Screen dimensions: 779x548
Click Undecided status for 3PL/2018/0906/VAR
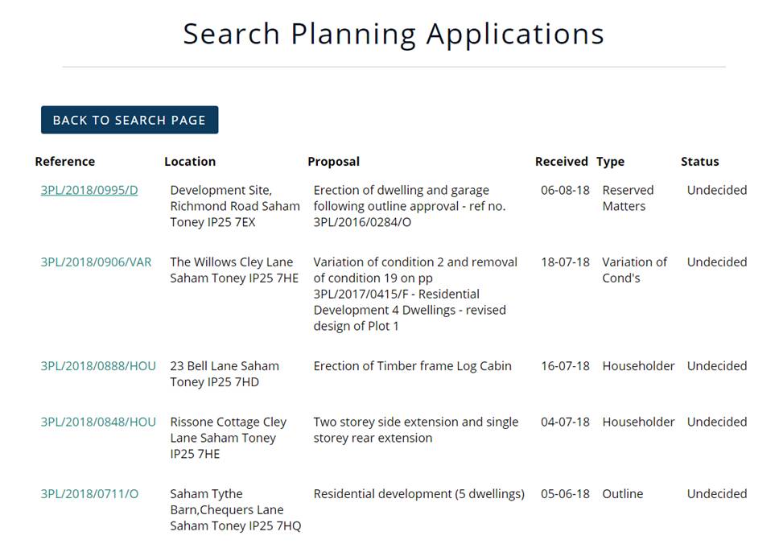[717, 262]
